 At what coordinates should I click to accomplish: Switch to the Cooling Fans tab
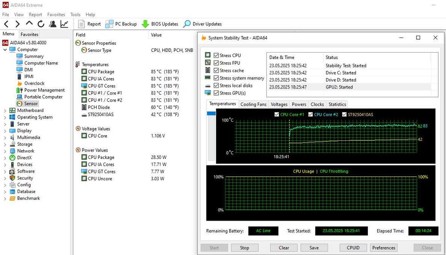[x=253, y=104]
